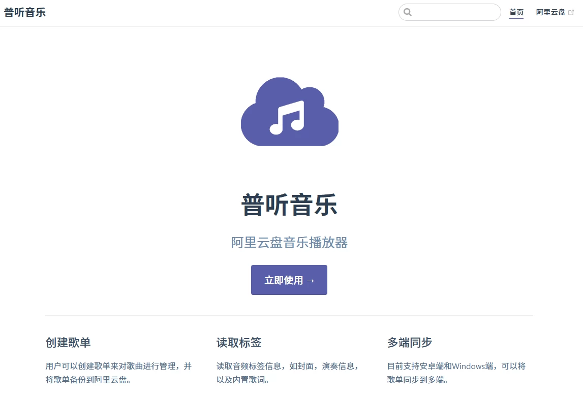Select 阿里云盘 in the top navigation
The width and height of the screenshot is (583, 401).
click(x=551, y=12)
